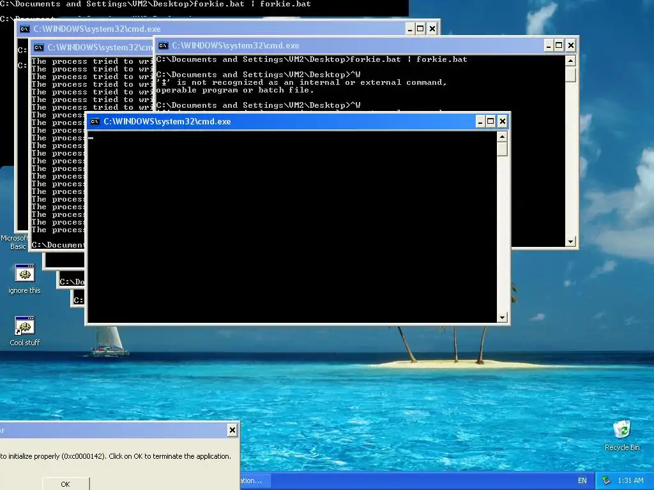Click the 1:31 AM clock
This screenshot has width=654, height=490.
(630, 480)
